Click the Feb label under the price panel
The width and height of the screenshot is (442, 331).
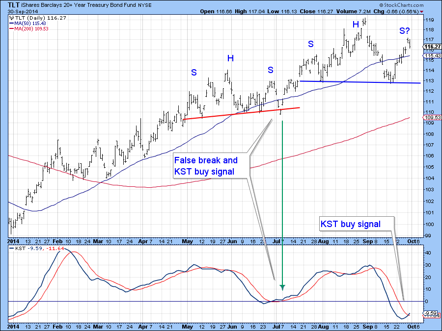pos(57,241)
